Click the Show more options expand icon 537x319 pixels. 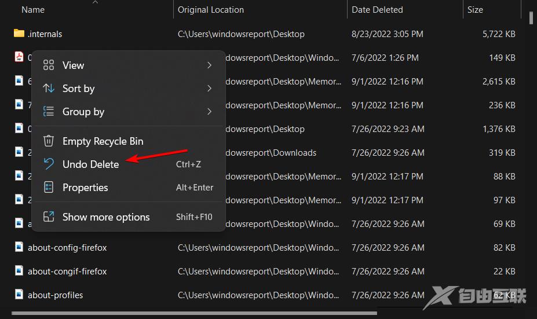tap(49, 217)
